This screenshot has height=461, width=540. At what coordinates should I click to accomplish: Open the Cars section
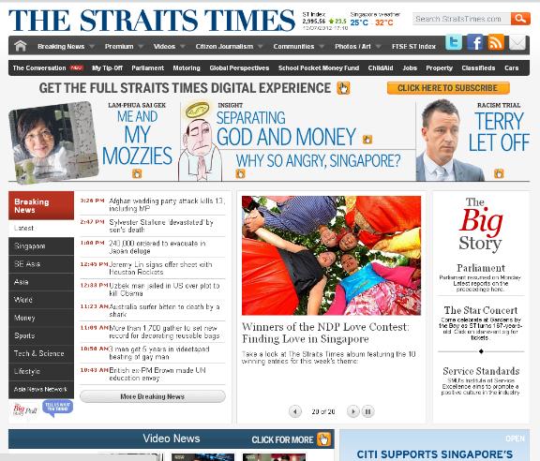pyautogui.click(x=512, y=67)
